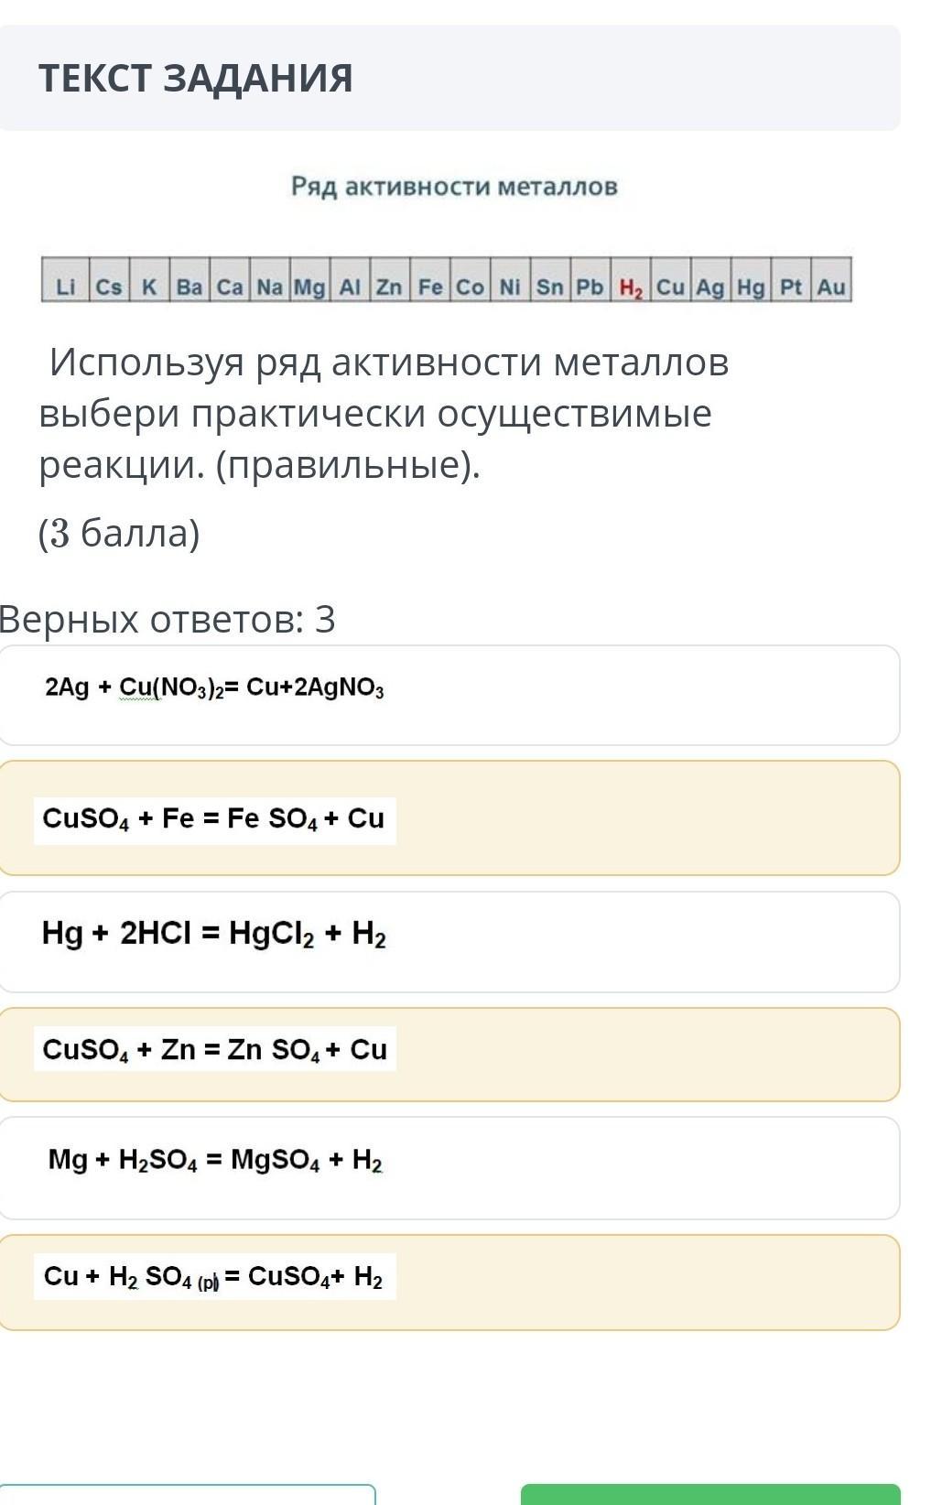The image size is (942, 1505).
Task: Select answer Hg + 2HCl reaction
Action: coord(449,942)
